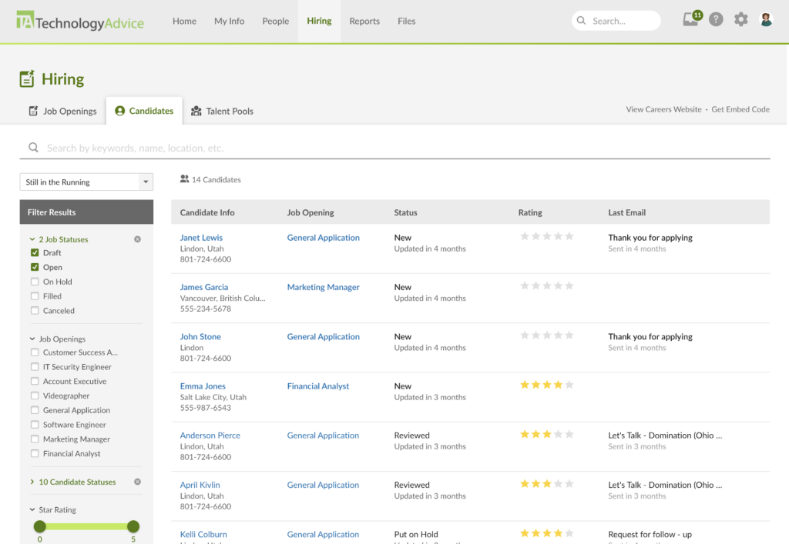The image size is (789, 544).
Task: Switch to the Talent Pools tab
Action: point(222,111)
